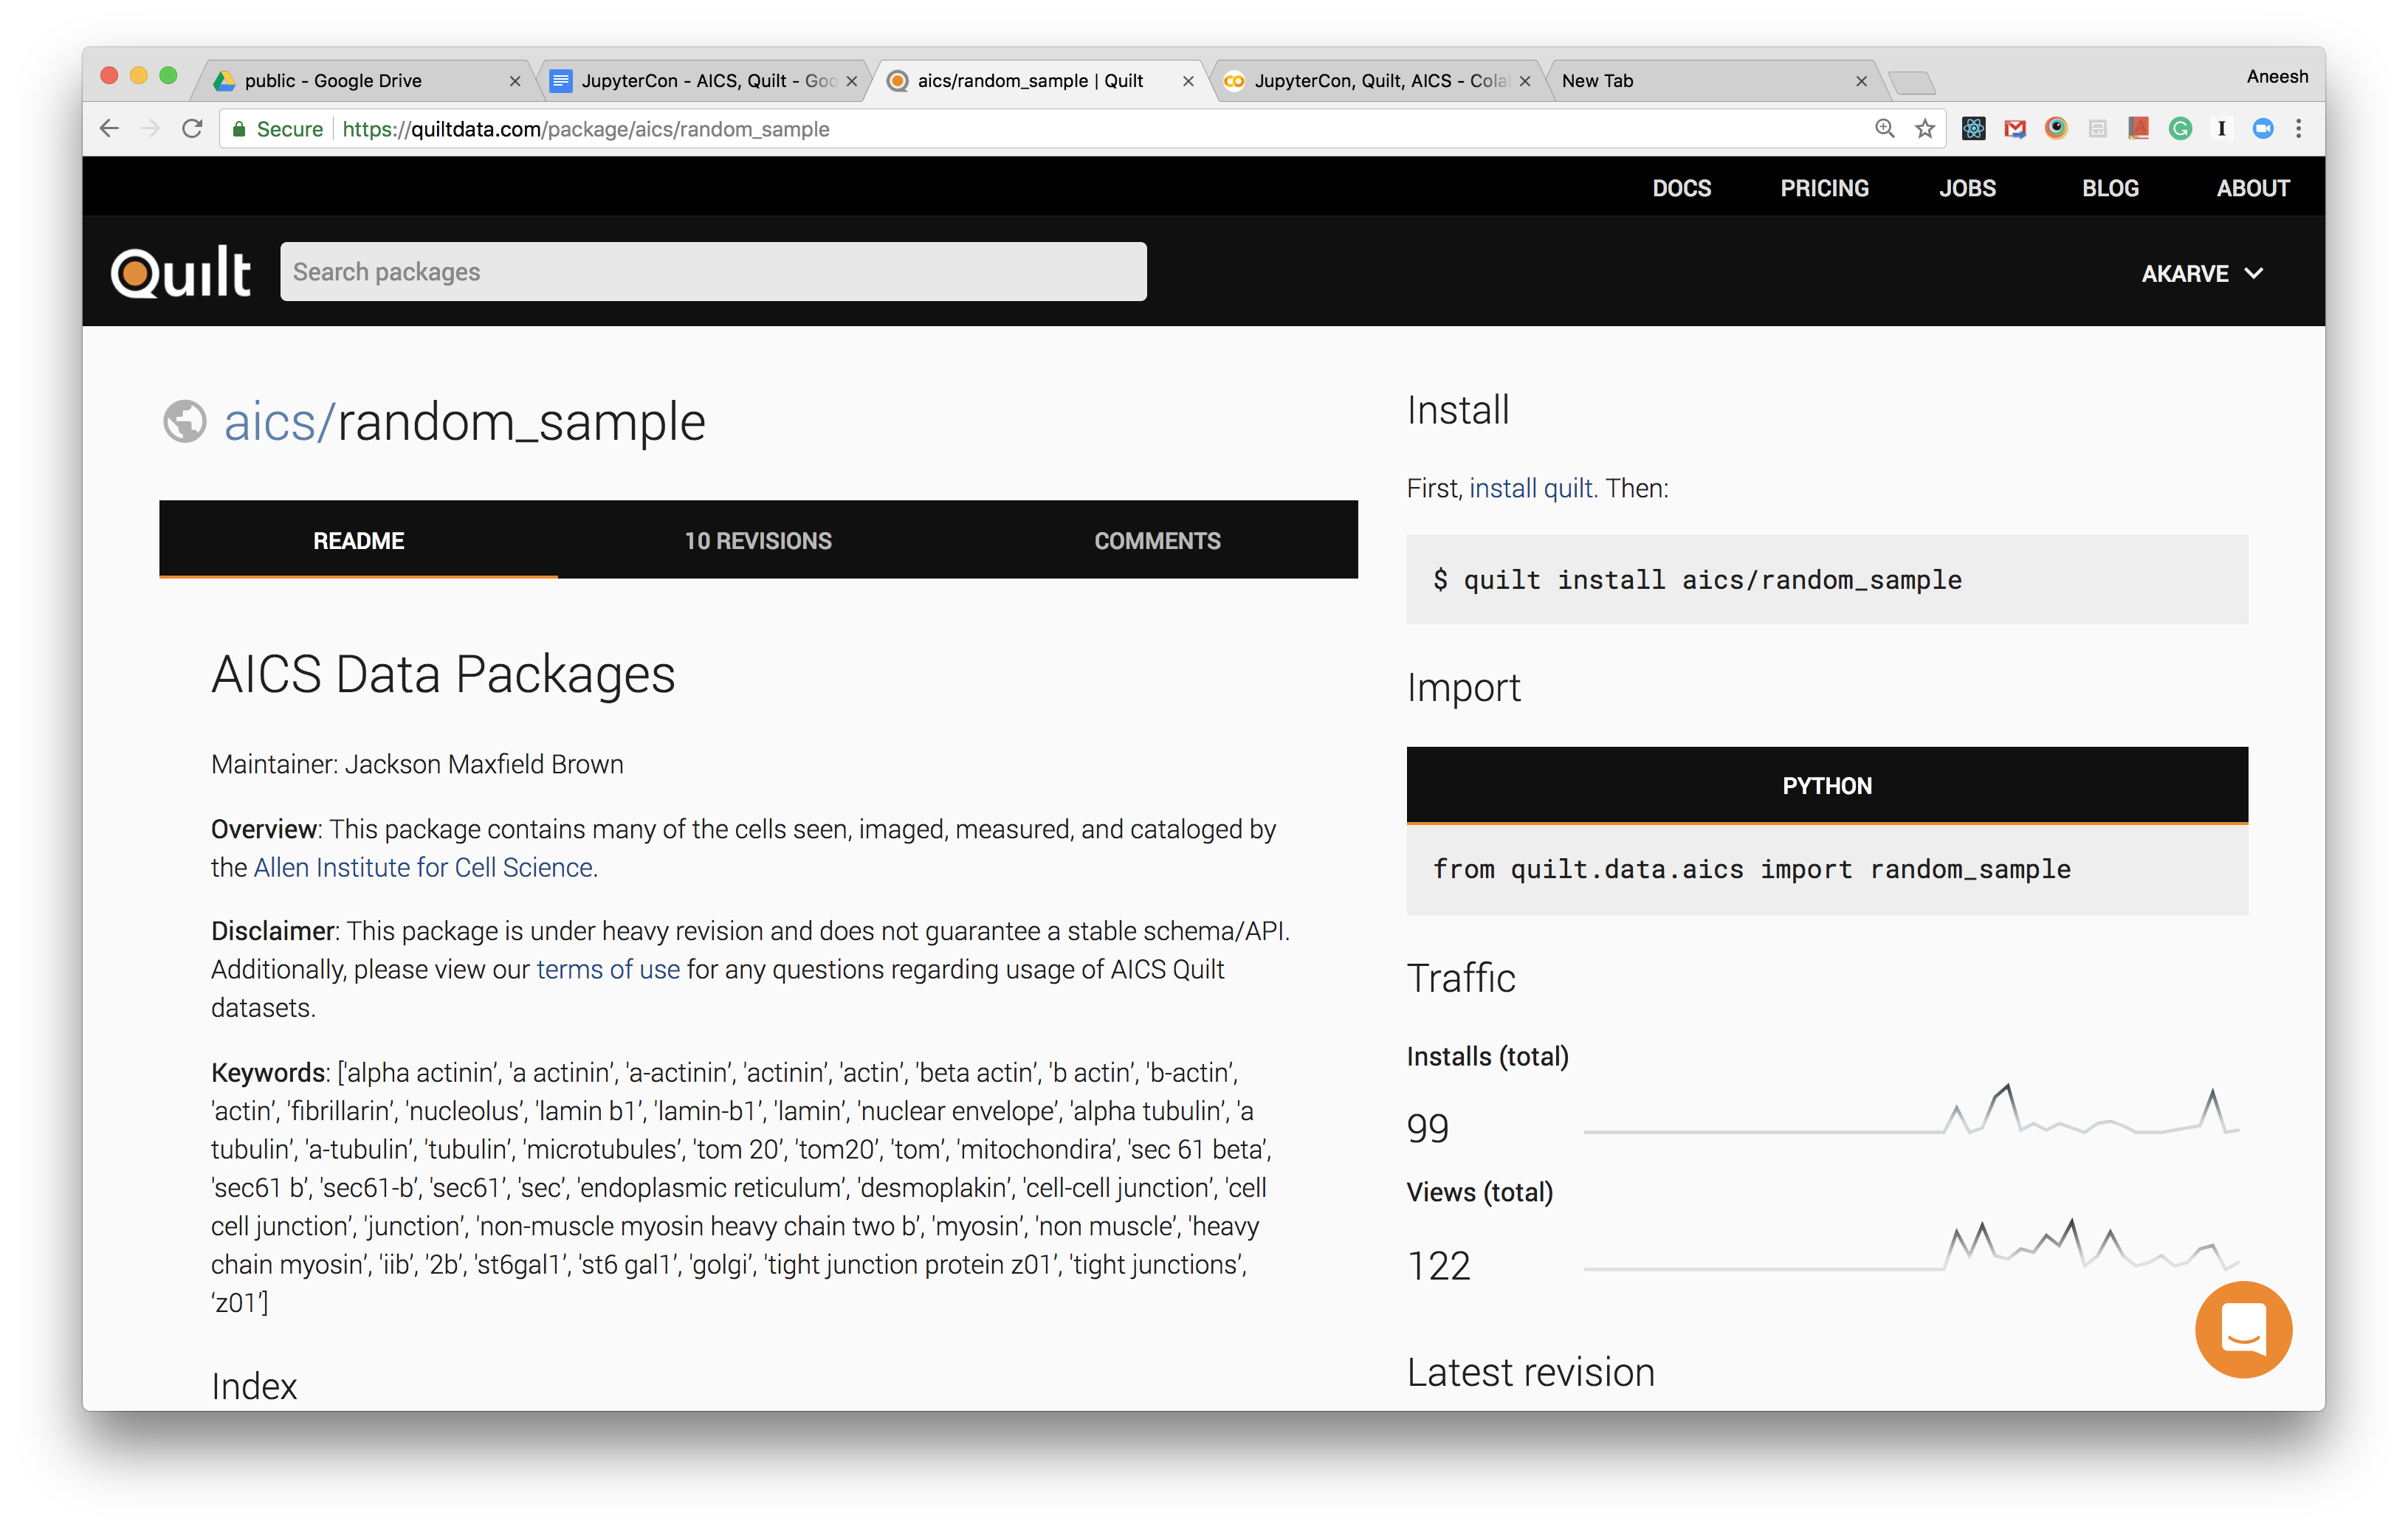Click the "Keywords" label in README
Image resolution: width=2408 pixels, height=1529 pixels.
(268, 1072)
